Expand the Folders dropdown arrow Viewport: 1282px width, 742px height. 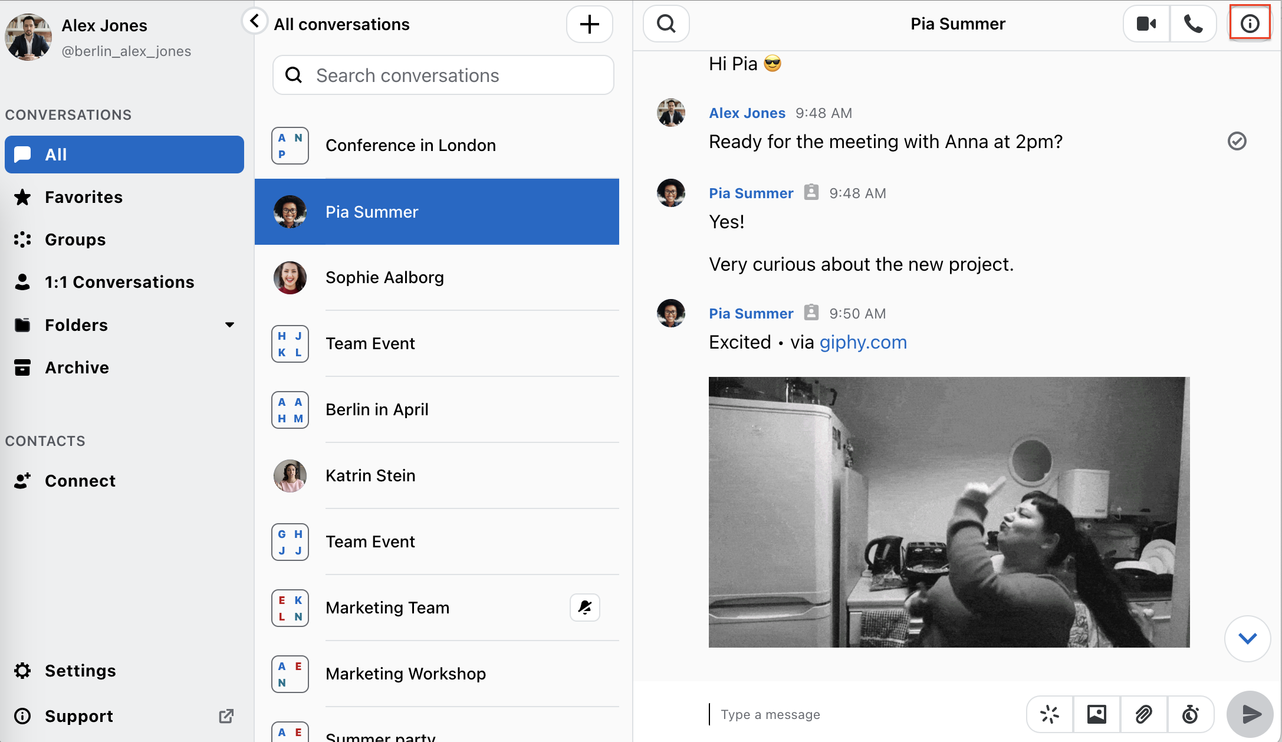click(230, 325)
